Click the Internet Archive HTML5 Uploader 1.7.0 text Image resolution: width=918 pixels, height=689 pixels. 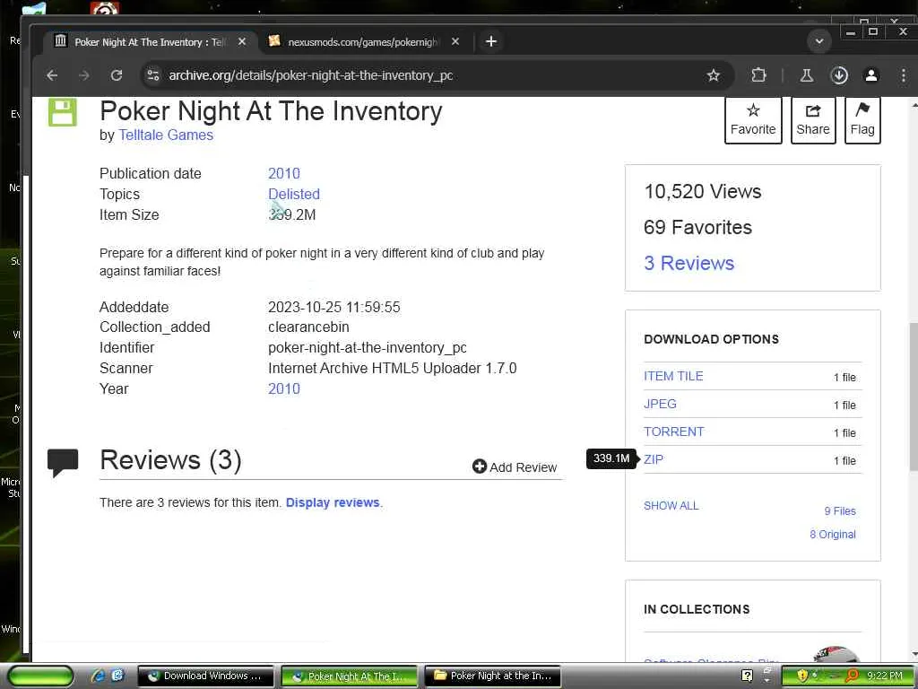(393, 368)
